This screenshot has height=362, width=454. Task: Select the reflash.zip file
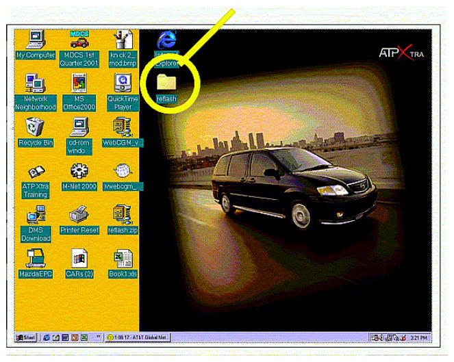tap(123, 216)
